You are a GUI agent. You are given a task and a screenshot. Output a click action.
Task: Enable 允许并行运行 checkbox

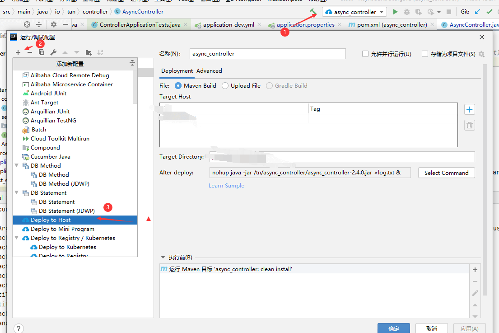point(365,54)
